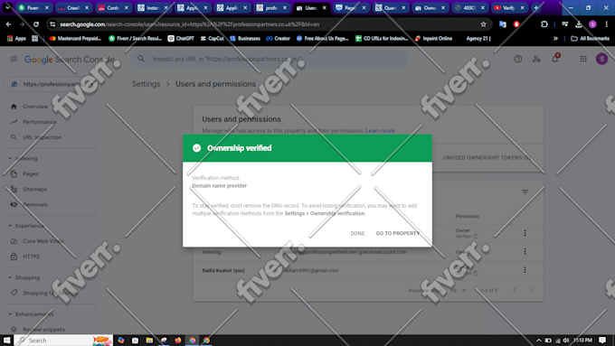
Task: Open more options for the first user row
Action: [525, 233]
